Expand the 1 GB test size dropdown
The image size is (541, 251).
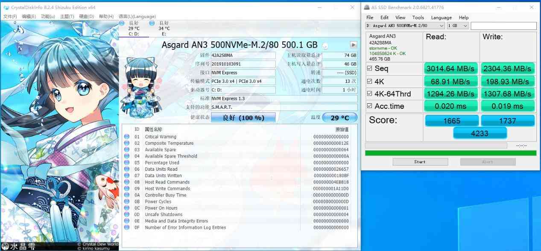point(465,26)
